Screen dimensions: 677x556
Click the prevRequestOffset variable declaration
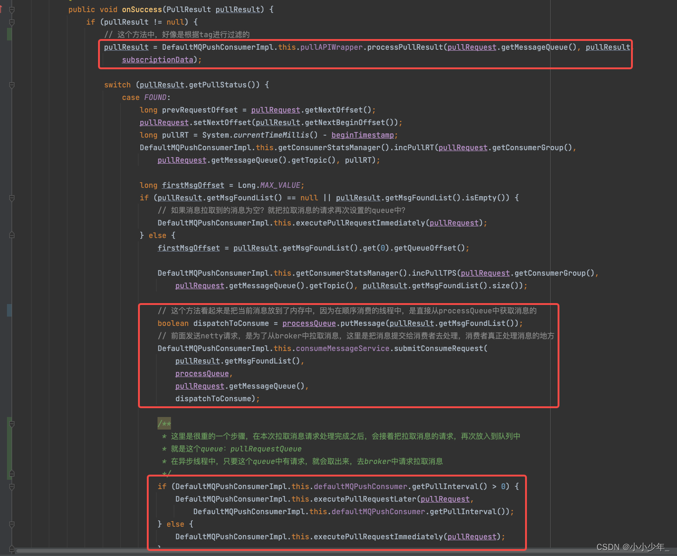[x=200, y=110]
